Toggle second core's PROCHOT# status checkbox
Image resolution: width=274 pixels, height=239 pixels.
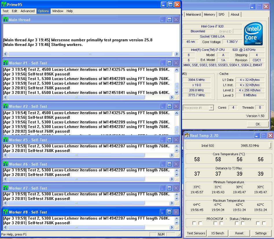click(x=215, y=223)
